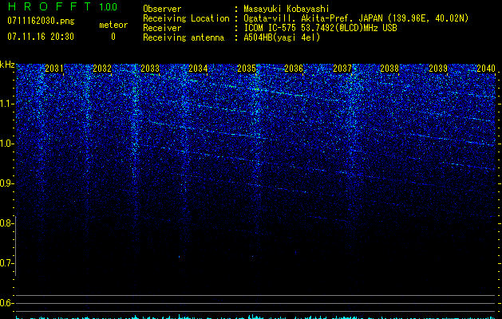Screen dimensions: 502x319
Task: Click the 2036 time marker
Action: point(294,68)
